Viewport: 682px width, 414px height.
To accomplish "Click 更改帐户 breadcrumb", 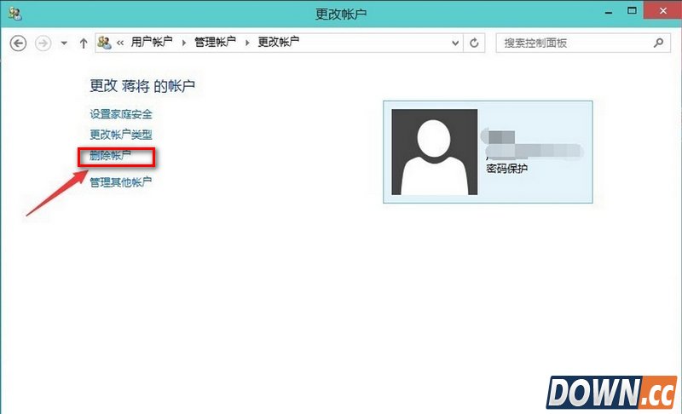I will [279, 42].
